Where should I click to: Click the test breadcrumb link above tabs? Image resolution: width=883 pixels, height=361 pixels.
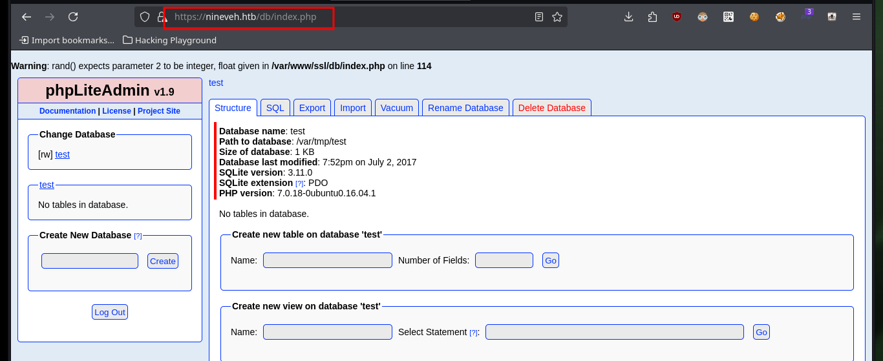(x=216, y=83)
